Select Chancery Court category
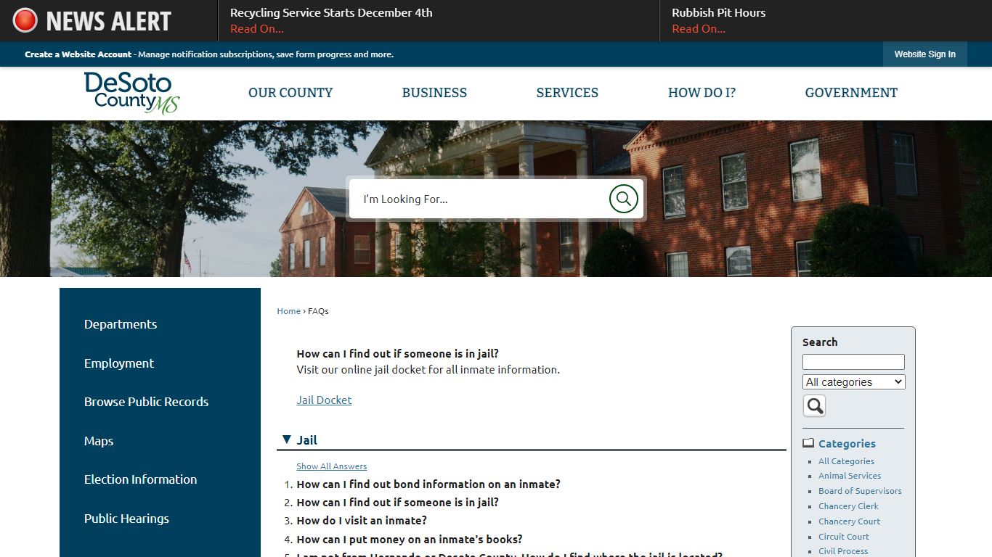This screenshot has height=557, width=992. point(849,521)
